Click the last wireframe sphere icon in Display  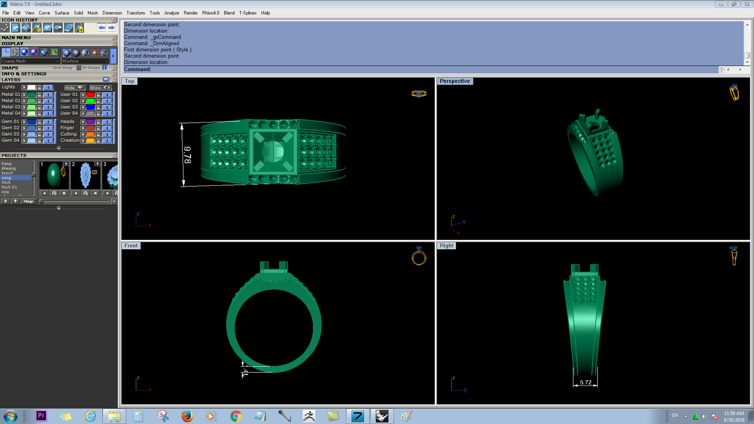104,52
